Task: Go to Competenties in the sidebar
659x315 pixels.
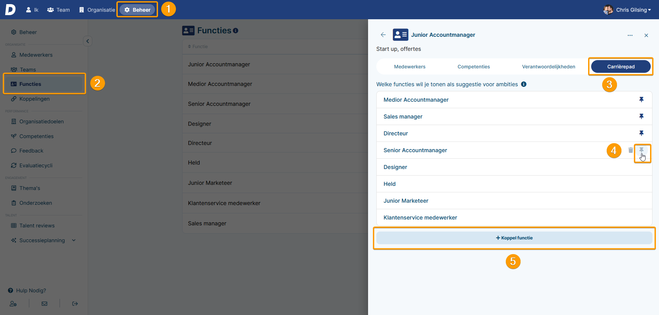Action: click(x=32, y=136)
